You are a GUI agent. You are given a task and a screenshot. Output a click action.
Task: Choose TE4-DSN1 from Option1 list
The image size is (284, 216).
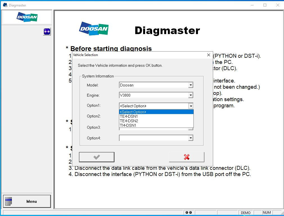[156, 116]
